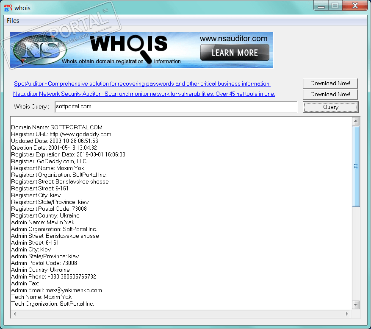Click 'Admin State/Province: kiev' line
The height and width of the screenshot is (329, 371).
pos(45,256)
